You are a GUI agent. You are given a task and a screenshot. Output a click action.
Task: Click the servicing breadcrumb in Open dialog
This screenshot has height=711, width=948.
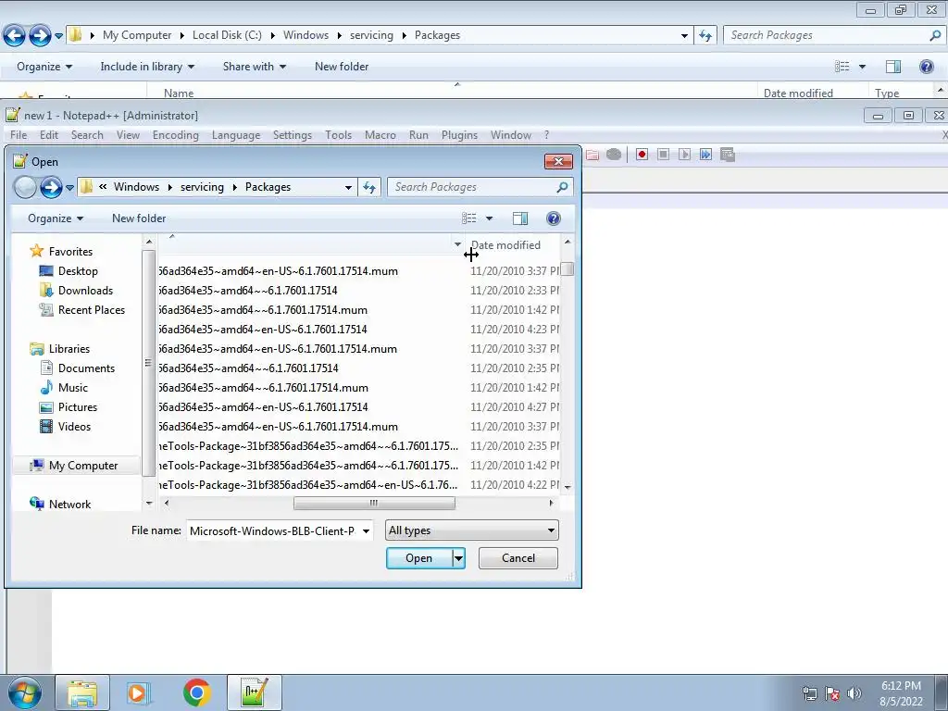pyautogui.click(x=202, y=187)
